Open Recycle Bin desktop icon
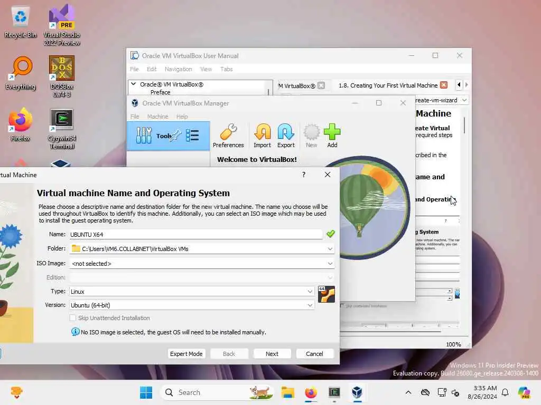 [x=21, y=23]
